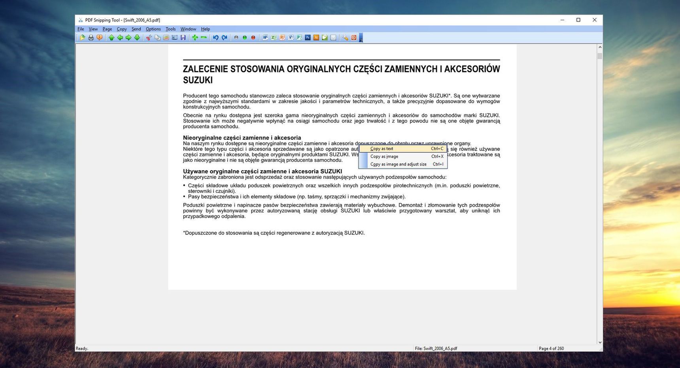Click the green left arrow icon
680x368 pixels.
tap(120, 38)
